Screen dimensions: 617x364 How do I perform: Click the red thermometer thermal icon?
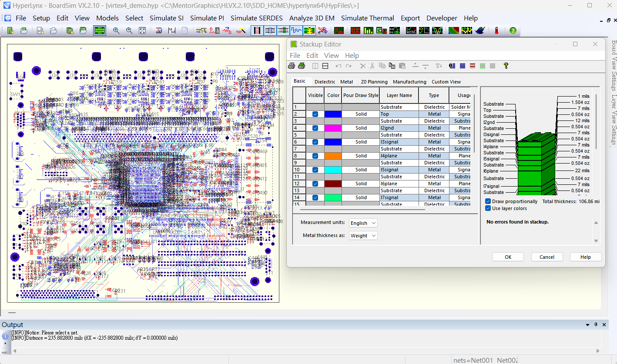click(496, 30)
